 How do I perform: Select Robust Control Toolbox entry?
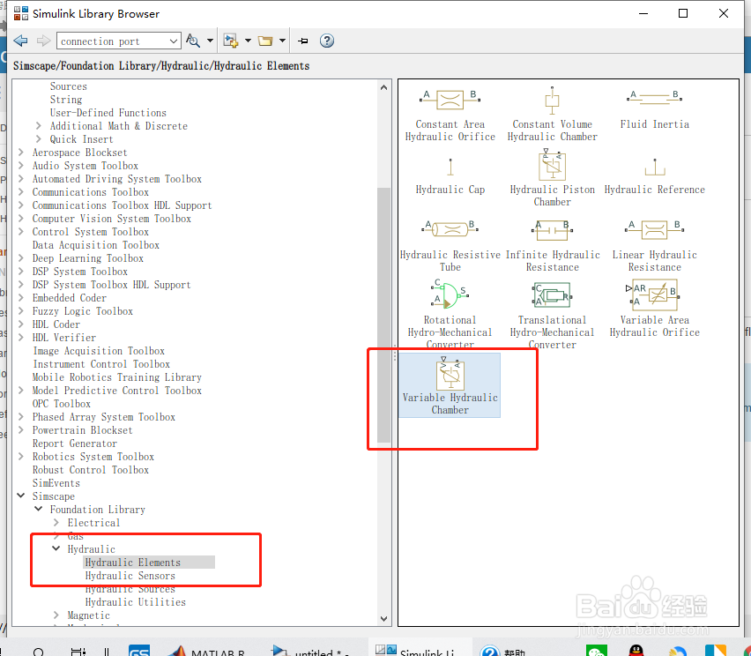tap(91, 470)
